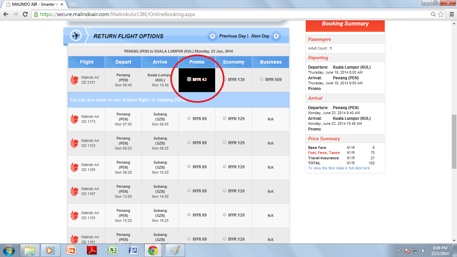Screen dimensions: 457x257
Task: Click the Economy column header
Action: coord(234,62)
